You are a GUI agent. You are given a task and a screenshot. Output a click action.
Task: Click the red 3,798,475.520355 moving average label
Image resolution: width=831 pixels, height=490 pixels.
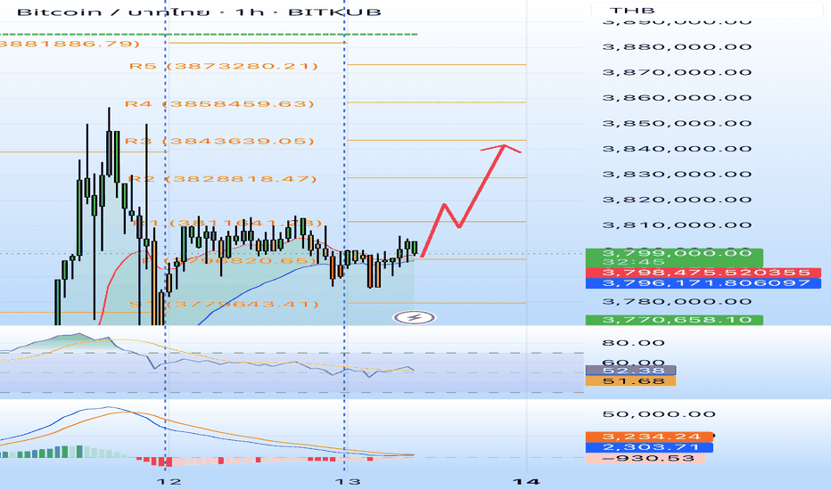point(703,273)
